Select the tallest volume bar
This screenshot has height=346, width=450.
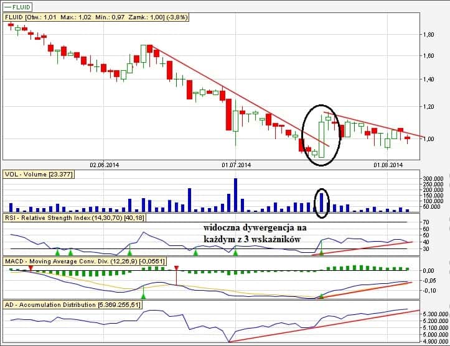pyautogui.click(x=235, y=195)
